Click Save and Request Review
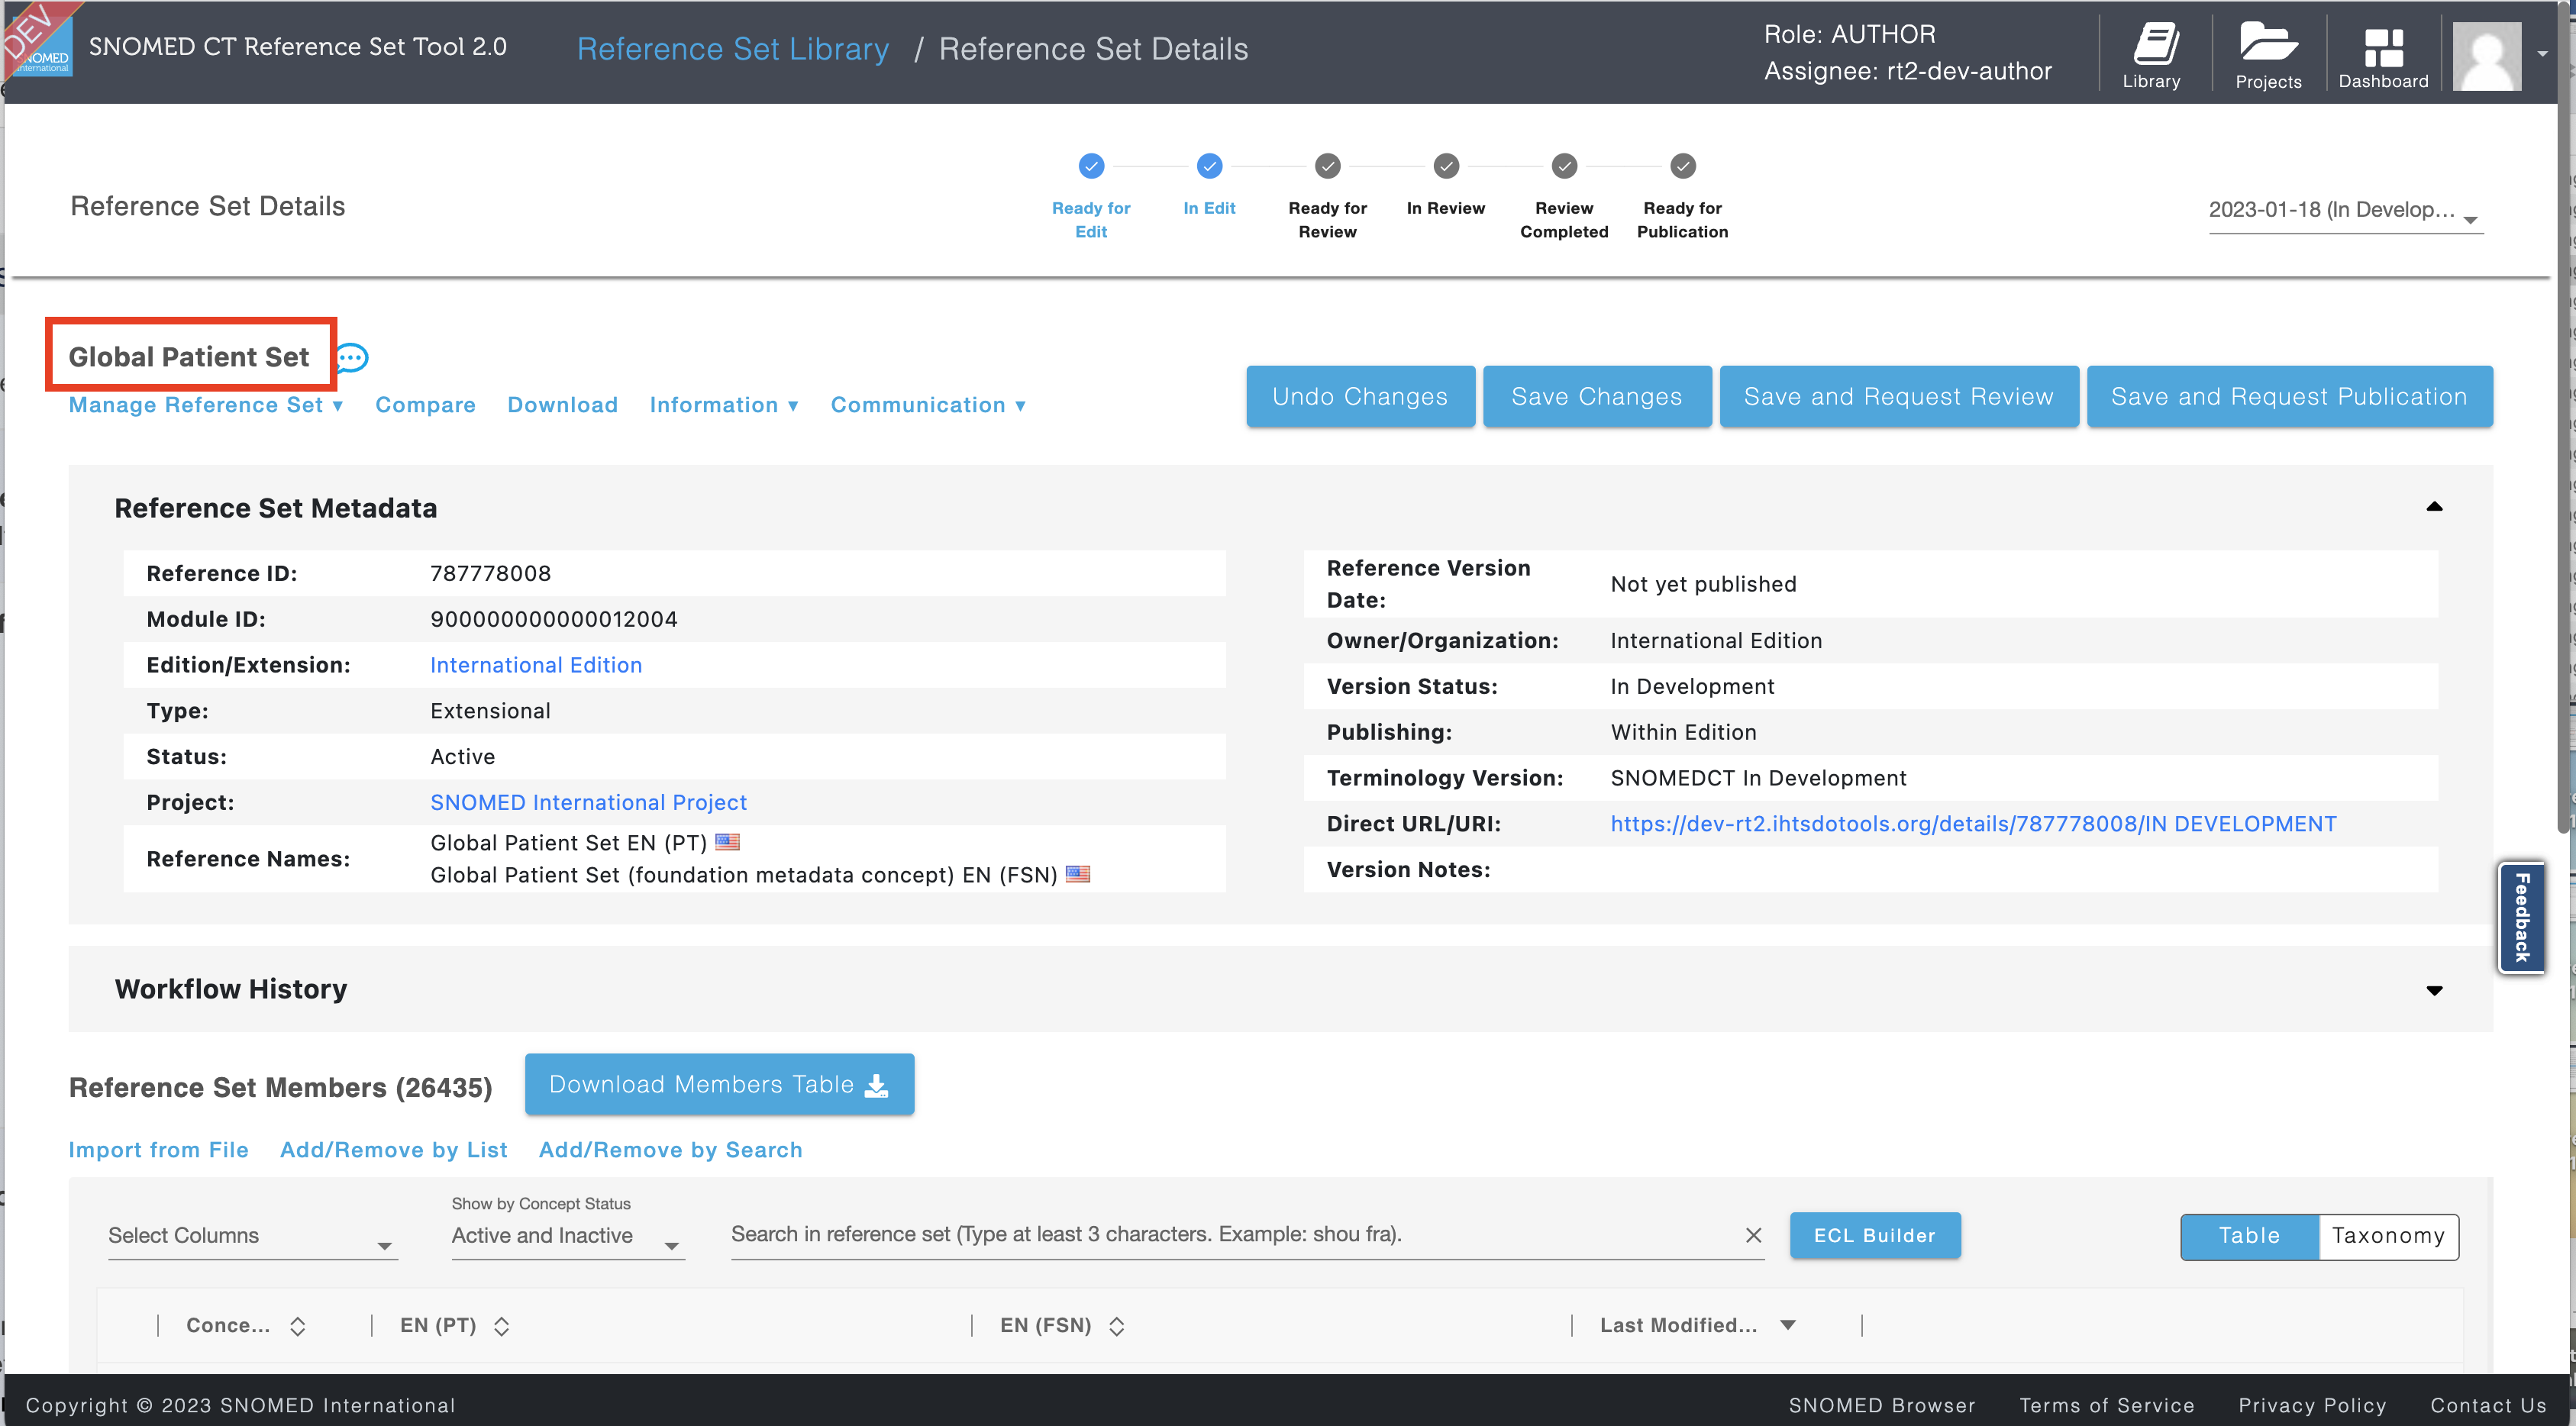Viewport: 2576px width, 1426px height. coord(1899,396)
